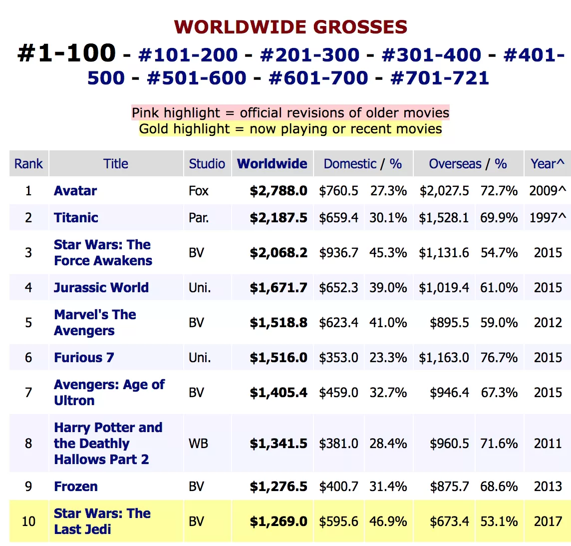The image size is (571, 546).
Task: Jump to the #701-721 rankings page
Action: point(440,78)
